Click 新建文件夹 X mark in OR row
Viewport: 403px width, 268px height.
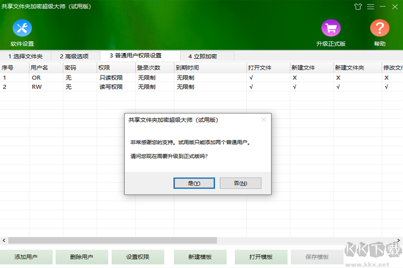tap(338, 77)
